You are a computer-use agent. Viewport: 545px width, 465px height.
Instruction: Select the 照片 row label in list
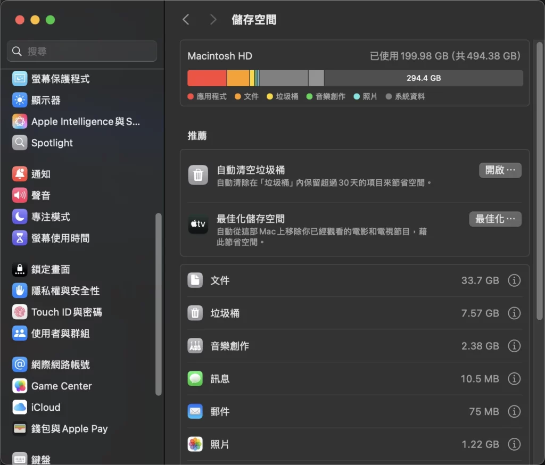coord(220,444)
